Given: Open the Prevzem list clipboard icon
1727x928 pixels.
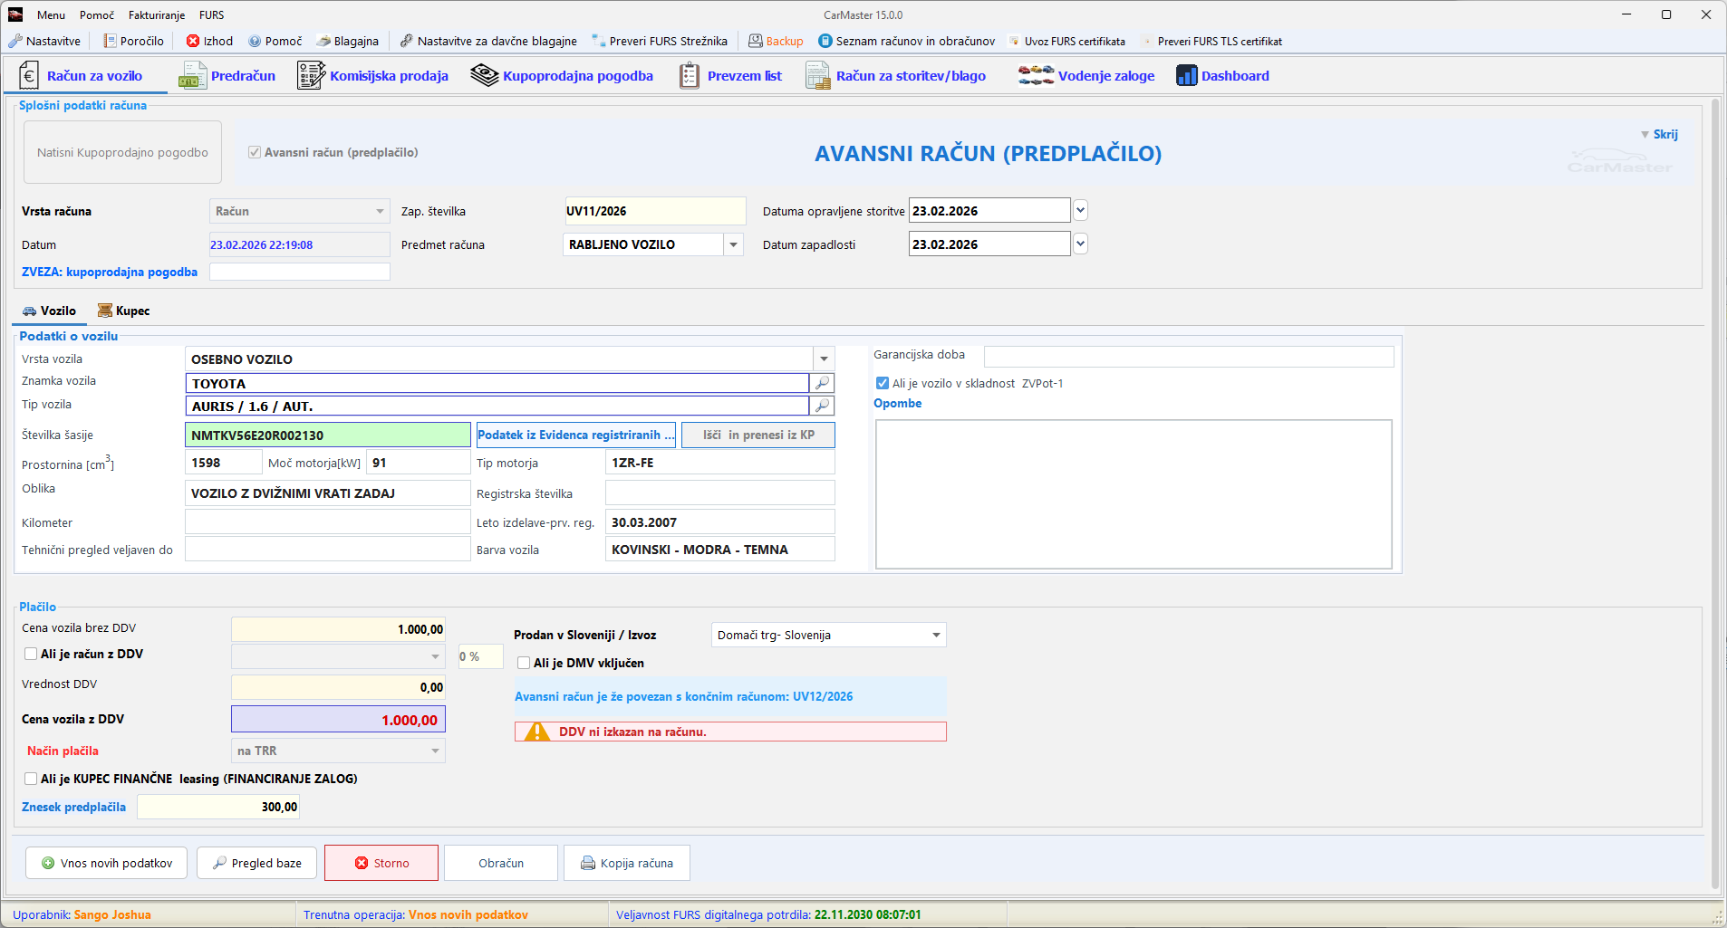Looking at the screenshot, I should point(690,76).
